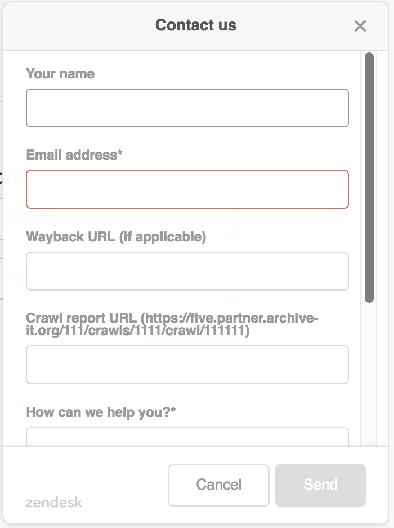Screen dimensions: 394x528
Task: Click the zendesk logo
Action: coord(54,502)
